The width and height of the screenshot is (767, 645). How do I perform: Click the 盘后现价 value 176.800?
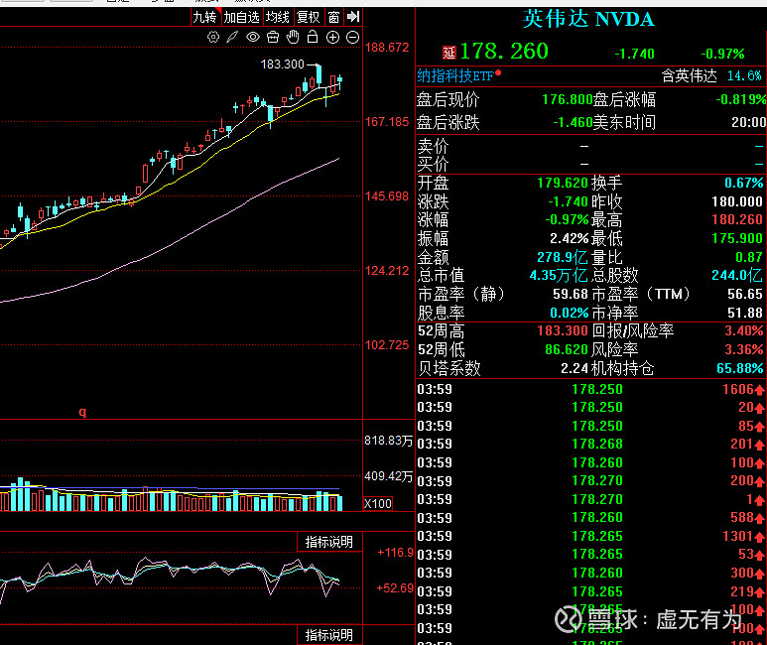pos(568,100)
